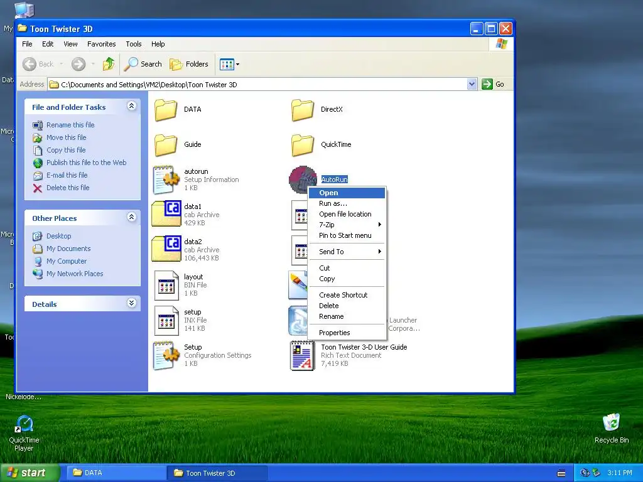The height and width of the screenshot is (482, 643).
Task: Open the DATA folder icon
Action: tap(166, 110)
